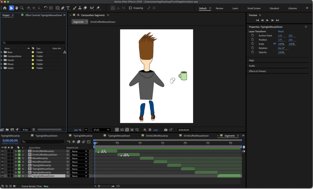Select the Clone Stamp tool

80,8
